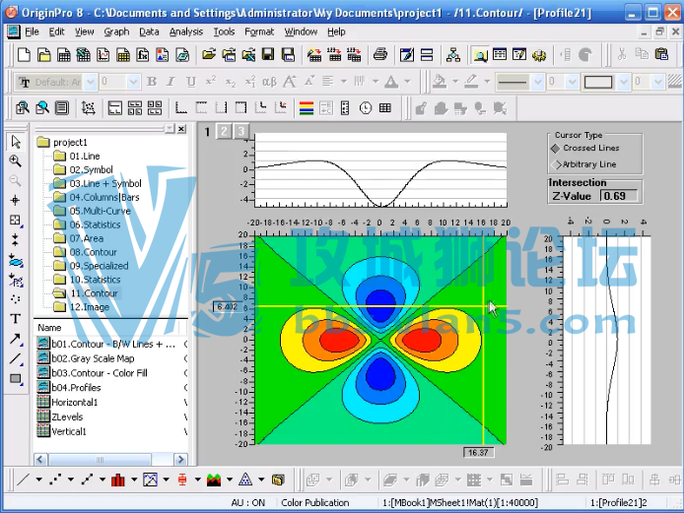Click the area plot icon
The image size is (684, 513).
(x=213, y=480)
